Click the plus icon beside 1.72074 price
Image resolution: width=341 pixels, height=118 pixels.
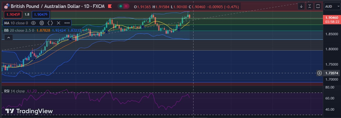[x=319, y=73]
